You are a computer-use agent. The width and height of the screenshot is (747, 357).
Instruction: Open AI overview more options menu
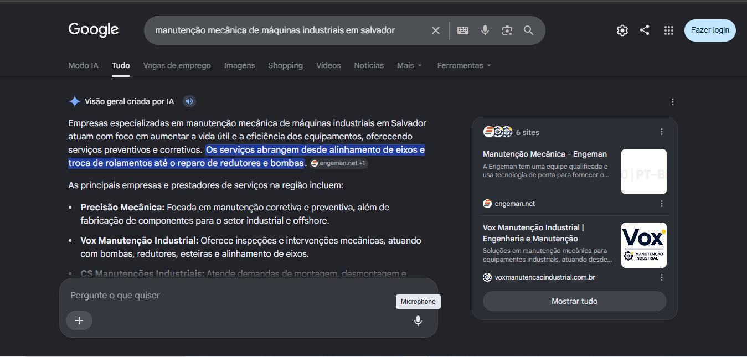click(673, 102)
